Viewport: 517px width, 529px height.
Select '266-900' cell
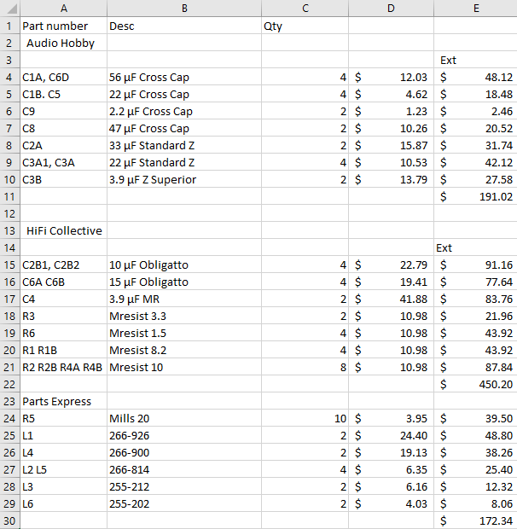tap(184, 452)
